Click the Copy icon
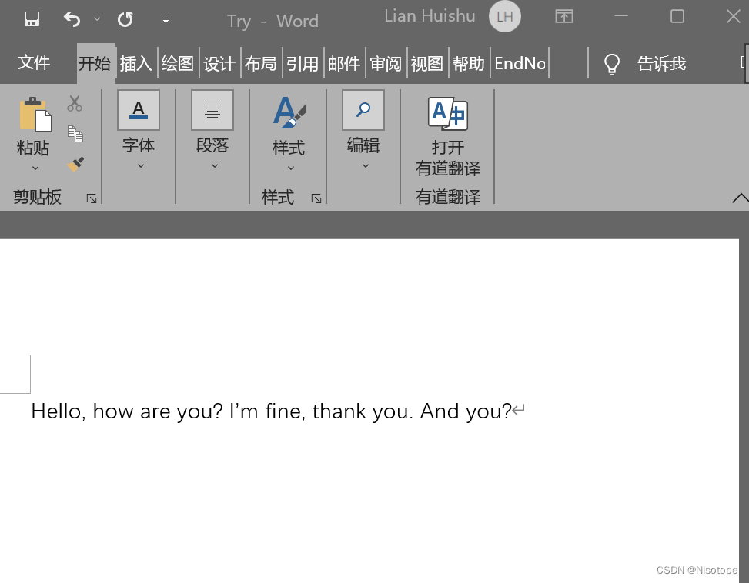Viewport: 749px width, 583px height. tap(75, 134)
